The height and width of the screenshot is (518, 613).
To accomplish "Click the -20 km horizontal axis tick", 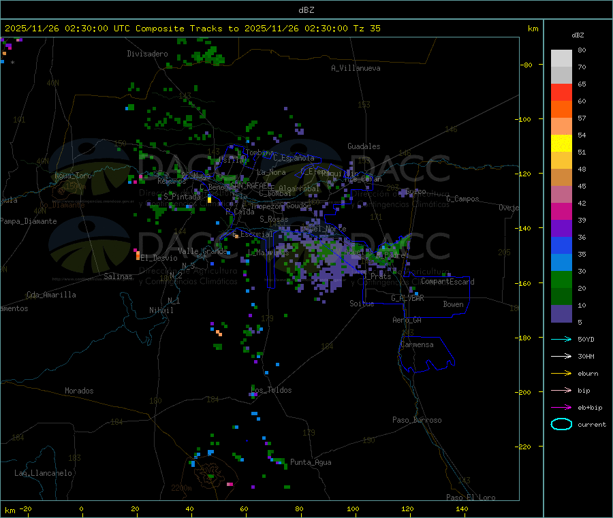I will (x=25, y=508).
